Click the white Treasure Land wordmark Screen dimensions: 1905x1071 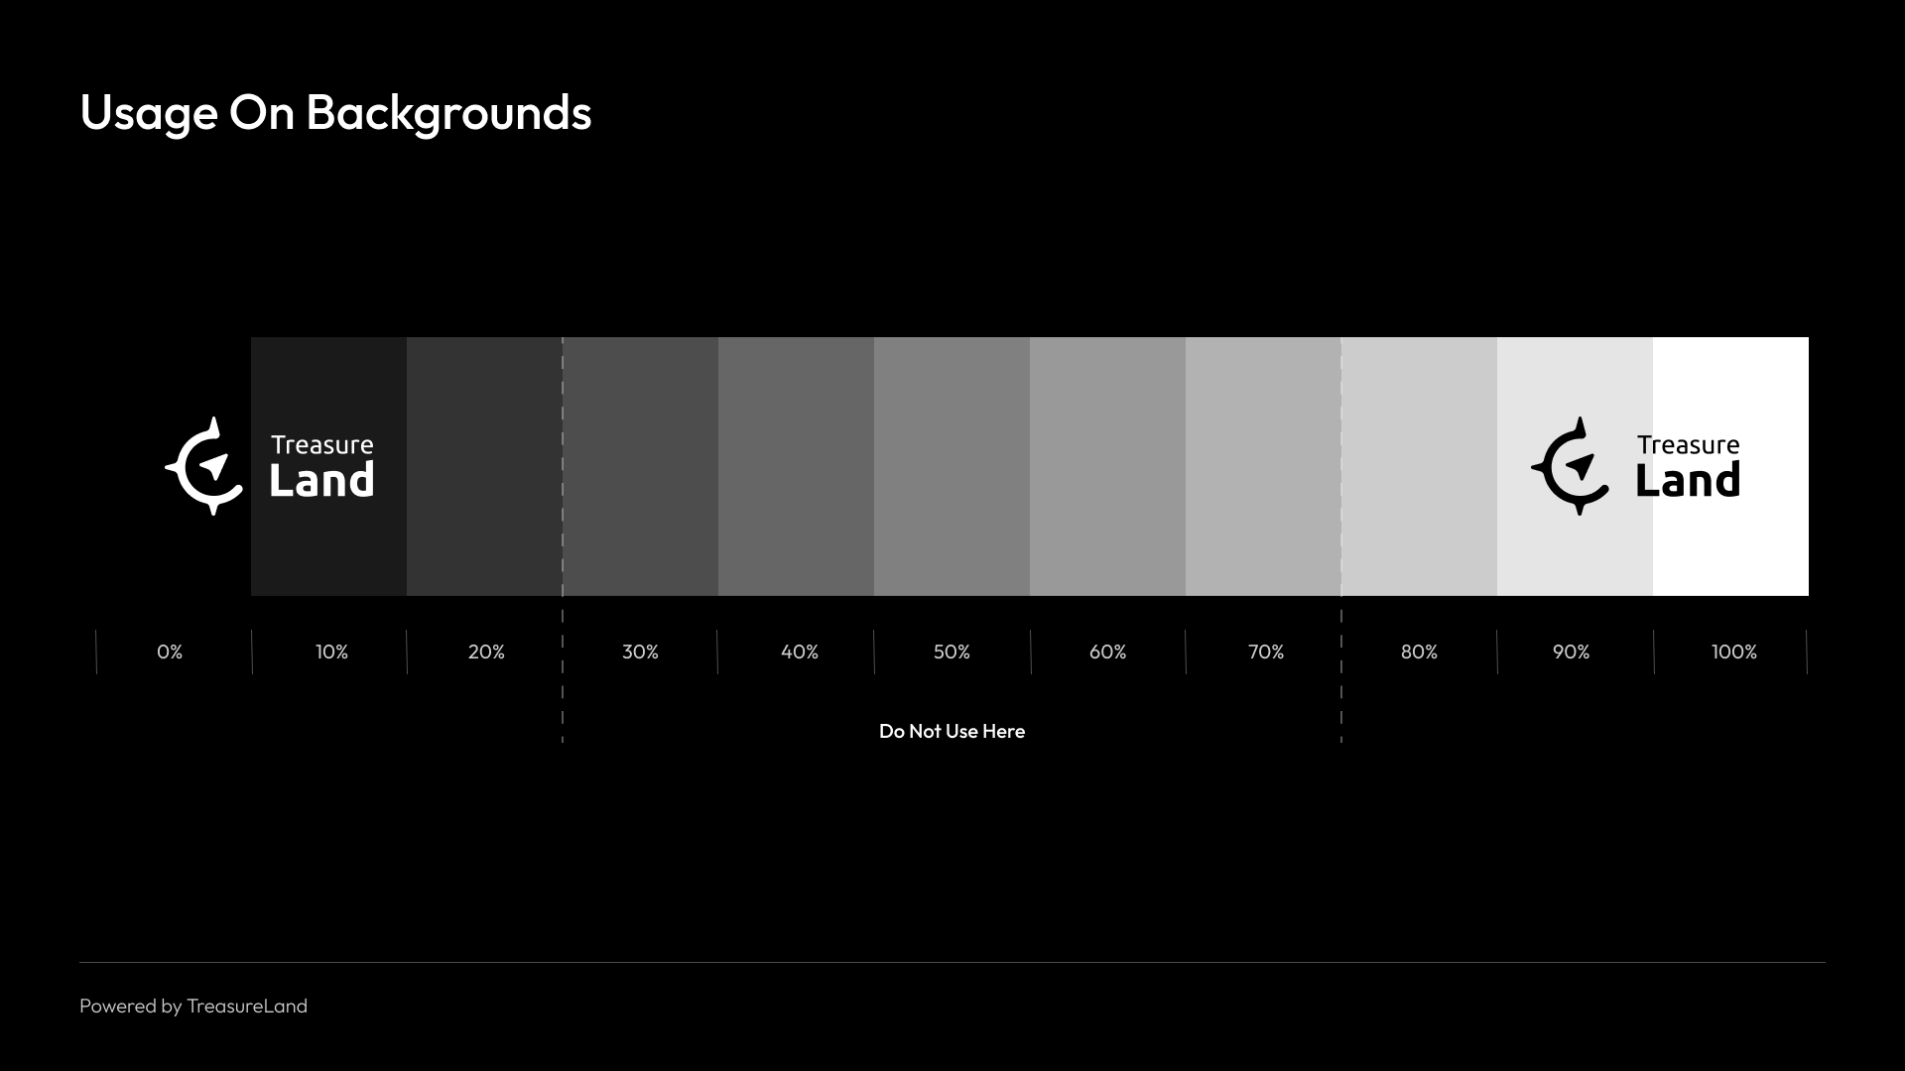point(321,466)
